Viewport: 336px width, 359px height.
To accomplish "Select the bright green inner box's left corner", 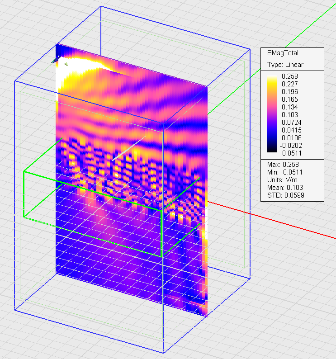I will 24,172.
